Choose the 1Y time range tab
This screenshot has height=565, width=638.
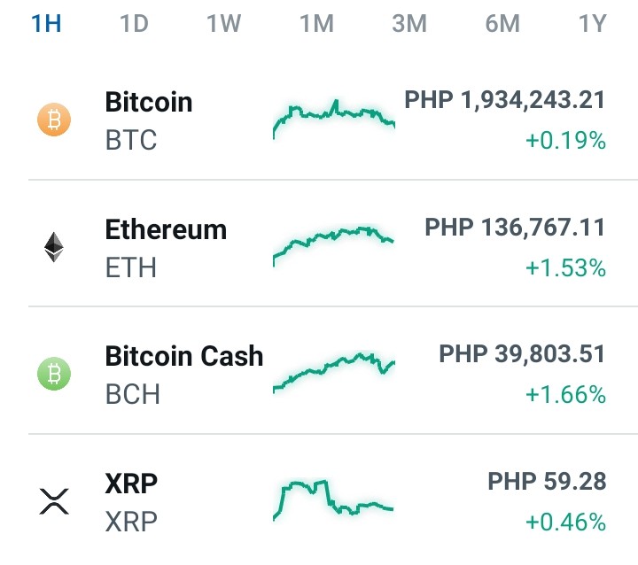593,24
